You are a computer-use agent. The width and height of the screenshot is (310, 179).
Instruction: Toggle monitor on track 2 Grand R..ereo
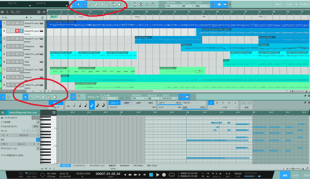point(21,31)
